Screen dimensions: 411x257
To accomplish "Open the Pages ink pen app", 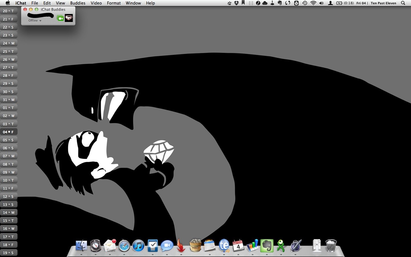I will point(296,246).
